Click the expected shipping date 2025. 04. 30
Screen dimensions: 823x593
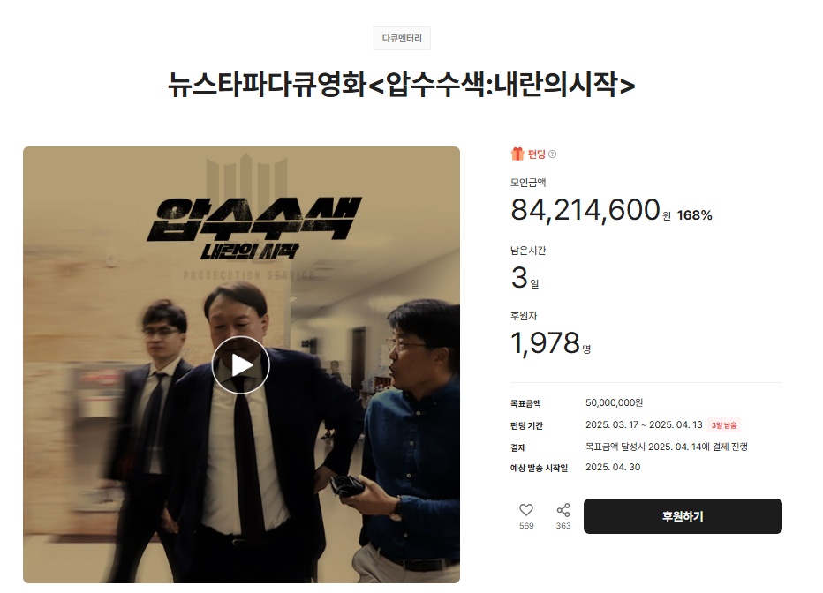tap(613, 467)
